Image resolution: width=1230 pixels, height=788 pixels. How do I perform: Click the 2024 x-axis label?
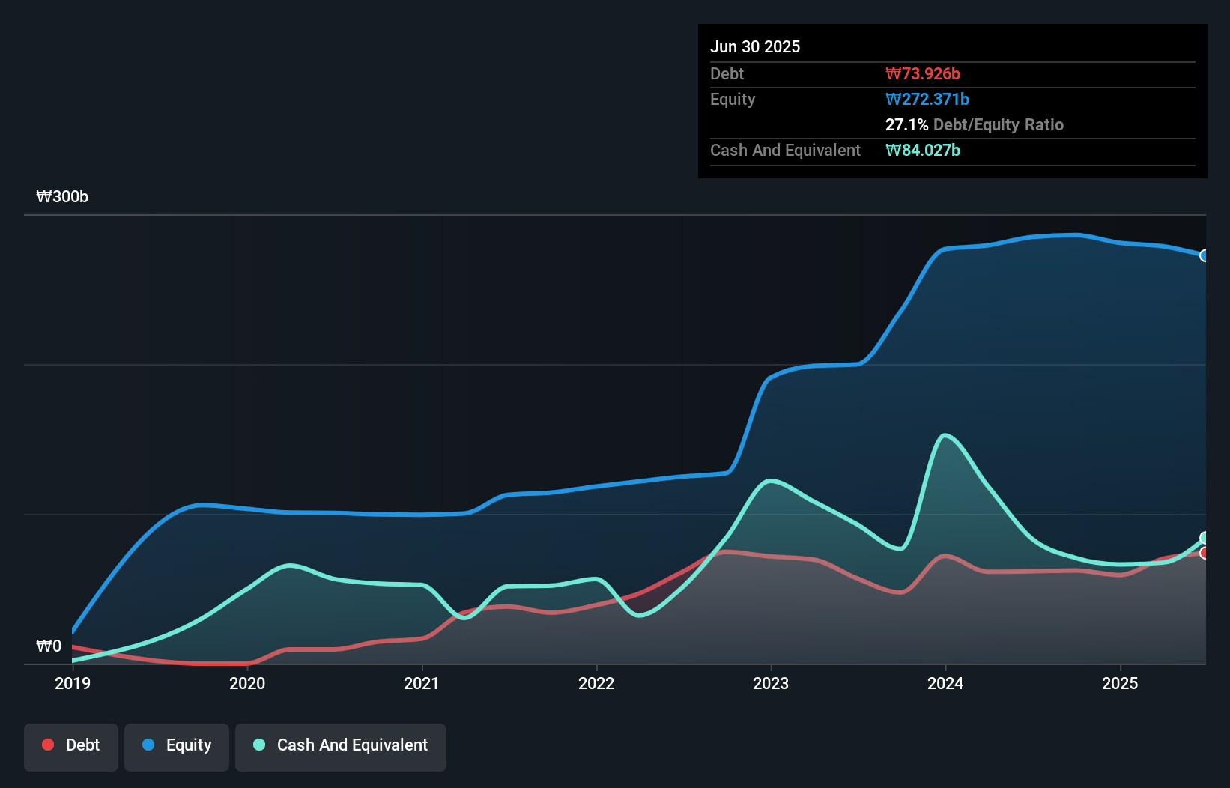tap(945, 683)
